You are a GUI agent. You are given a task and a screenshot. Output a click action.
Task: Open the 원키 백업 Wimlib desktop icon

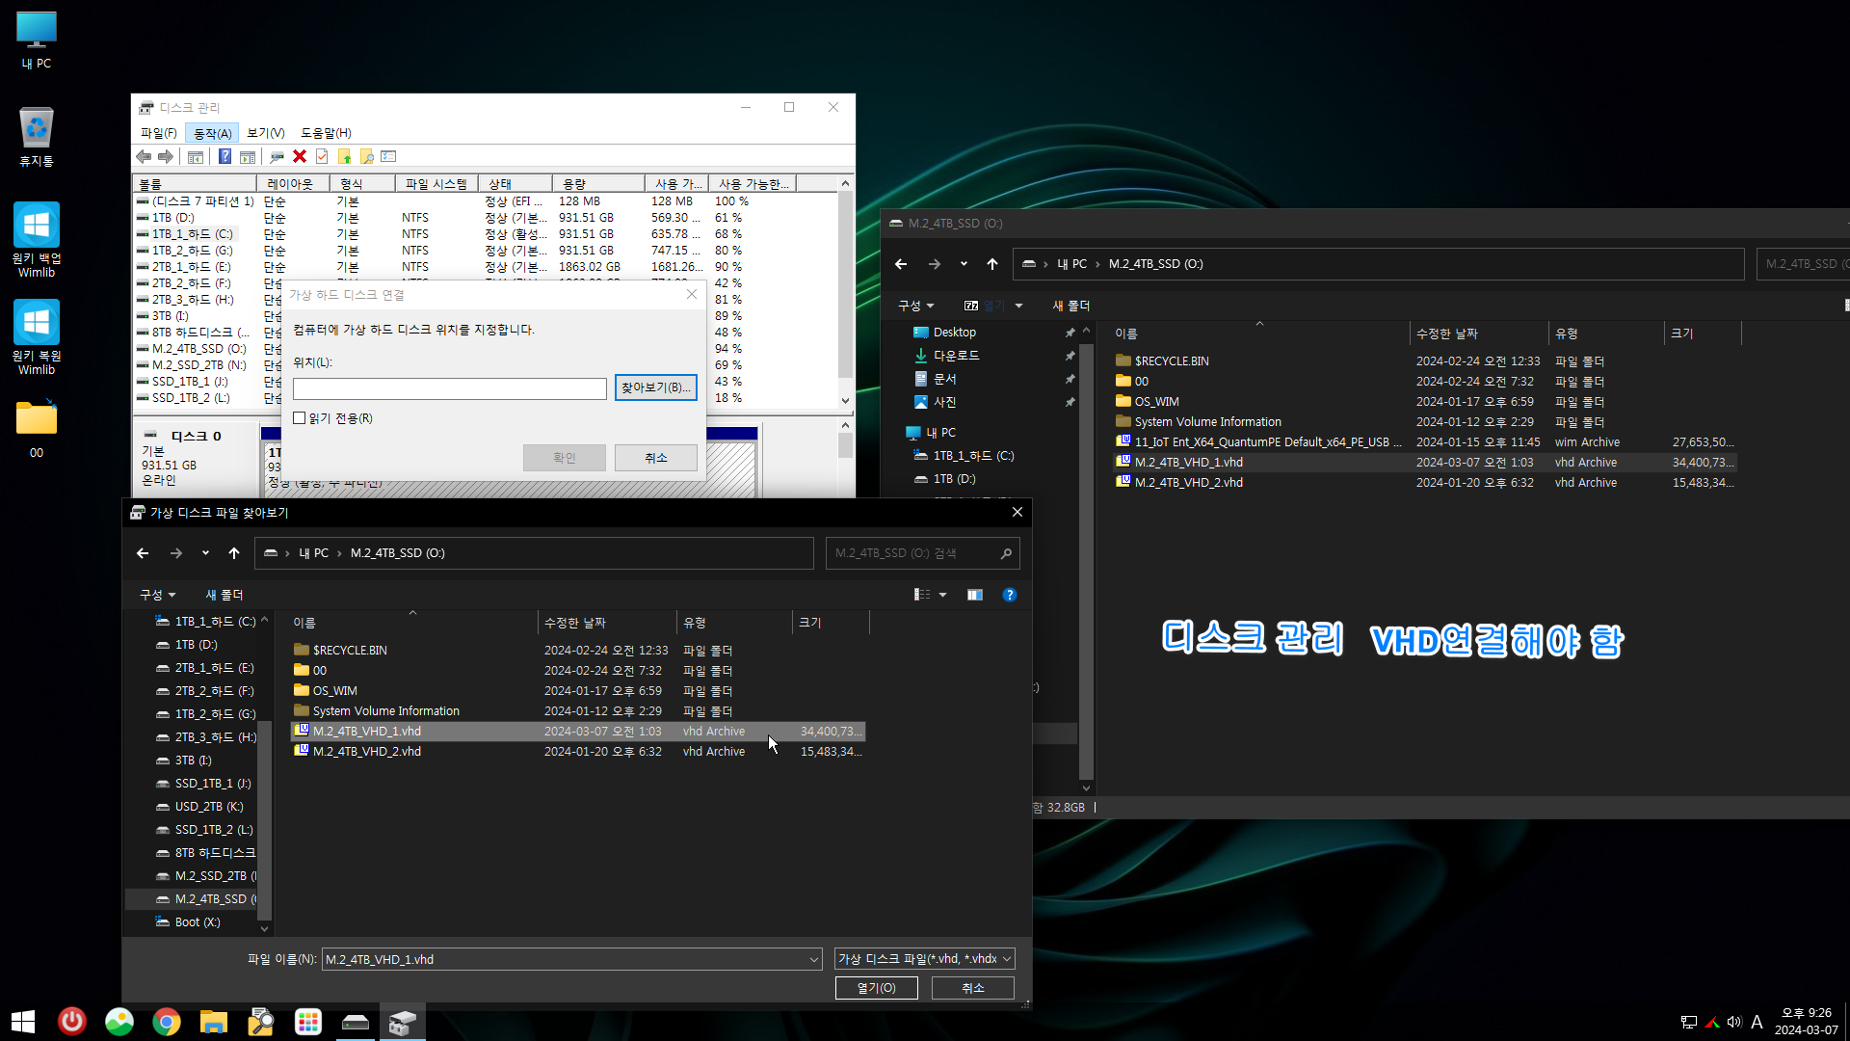pos(37,241)
